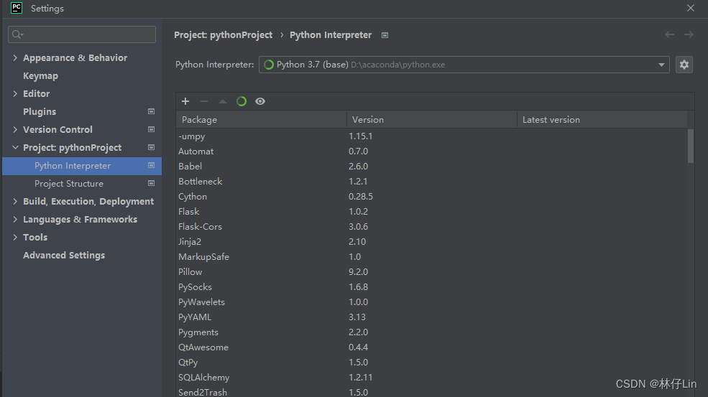
Task: Expand Appearance & Behavior section
Action: 15,57
